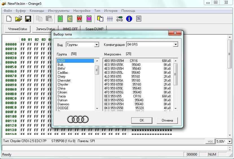Save the dump with the floppy icon

pyautogui.click(x=28, y=19)
